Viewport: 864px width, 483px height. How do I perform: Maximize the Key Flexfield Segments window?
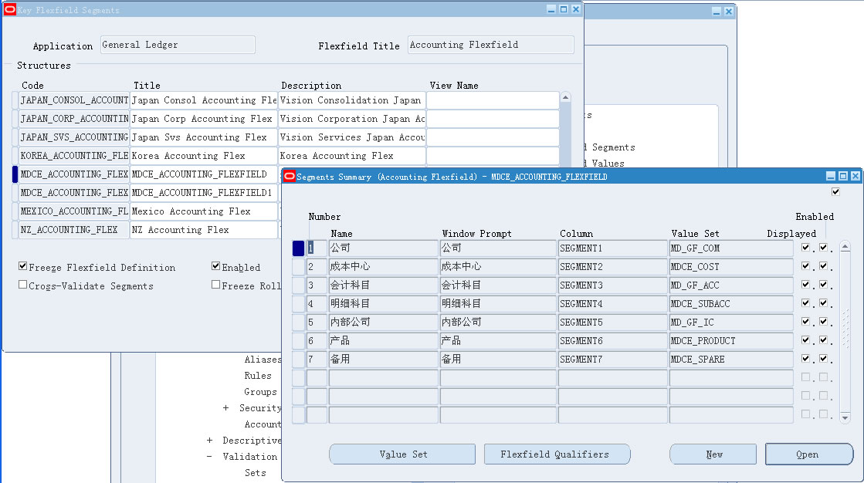coord(564,9)
